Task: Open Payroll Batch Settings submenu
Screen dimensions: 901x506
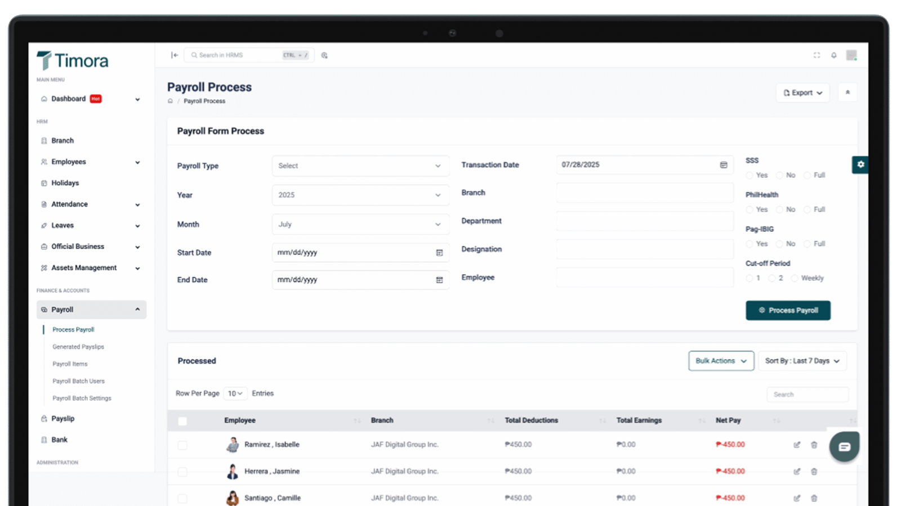Action: pos(82,398)
